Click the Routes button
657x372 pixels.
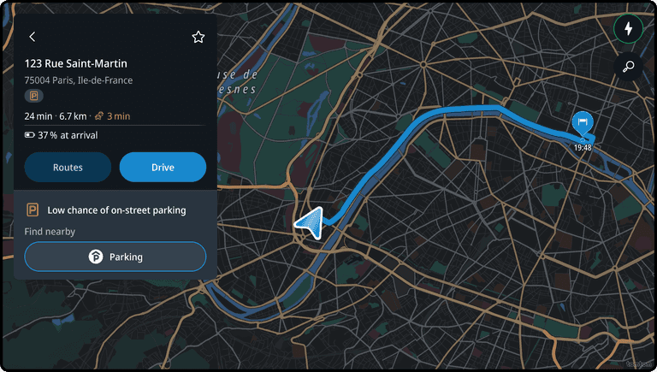click(x=68, y=167)
